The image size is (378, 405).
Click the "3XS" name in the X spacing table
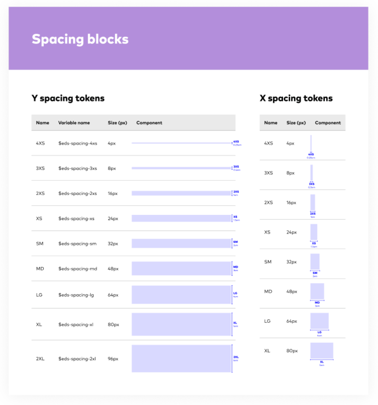tap(268, 173)
